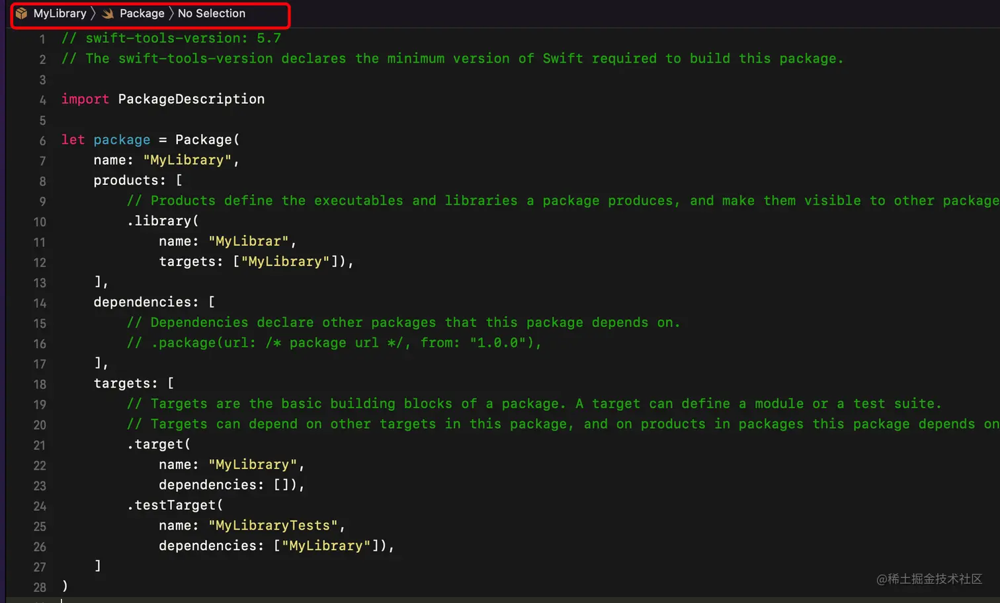Click Package( initializer on line 6
The image size is (1000, 603).
tap(208, 140)
